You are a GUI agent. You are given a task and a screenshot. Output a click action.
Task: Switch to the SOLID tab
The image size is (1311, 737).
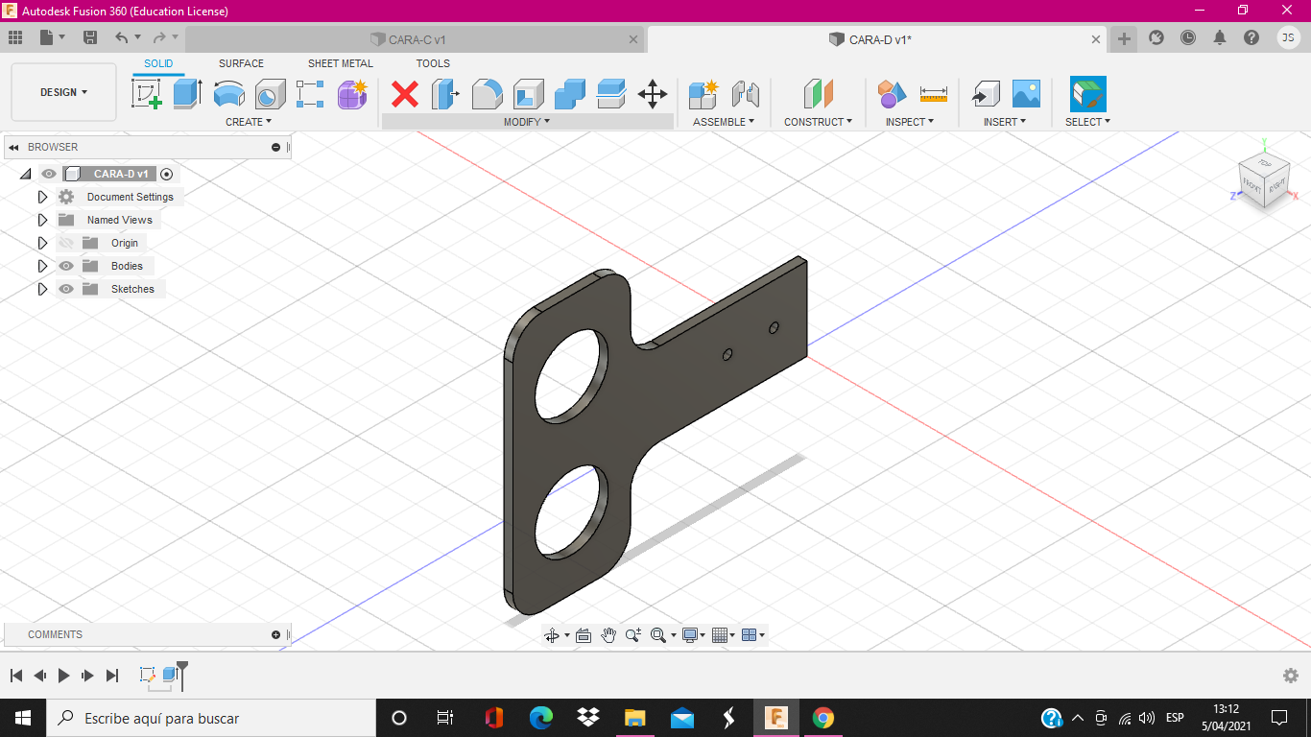click(x=158, y=63)
